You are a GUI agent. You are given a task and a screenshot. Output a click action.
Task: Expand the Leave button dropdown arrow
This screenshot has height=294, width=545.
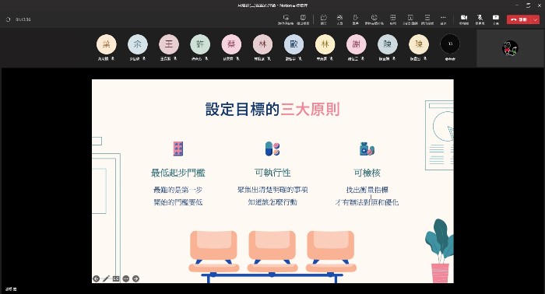click(536, 19)
